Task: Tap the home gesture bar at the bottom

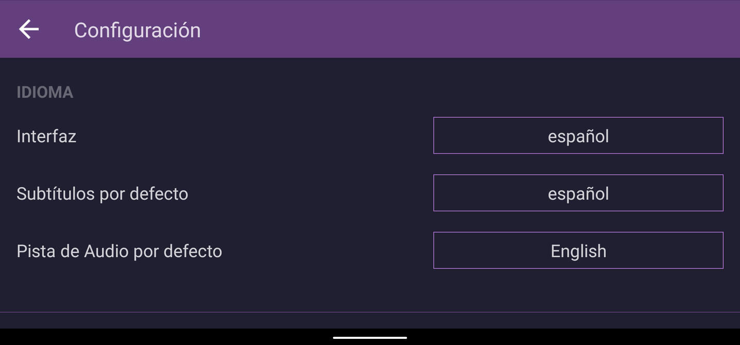Action: tap(370, 338)
